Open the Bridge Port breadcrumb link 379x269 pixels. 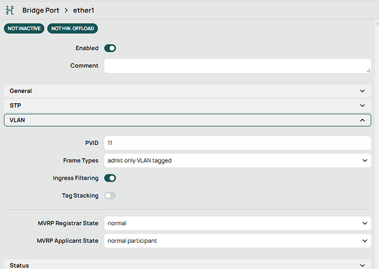[x=42, y=10]
